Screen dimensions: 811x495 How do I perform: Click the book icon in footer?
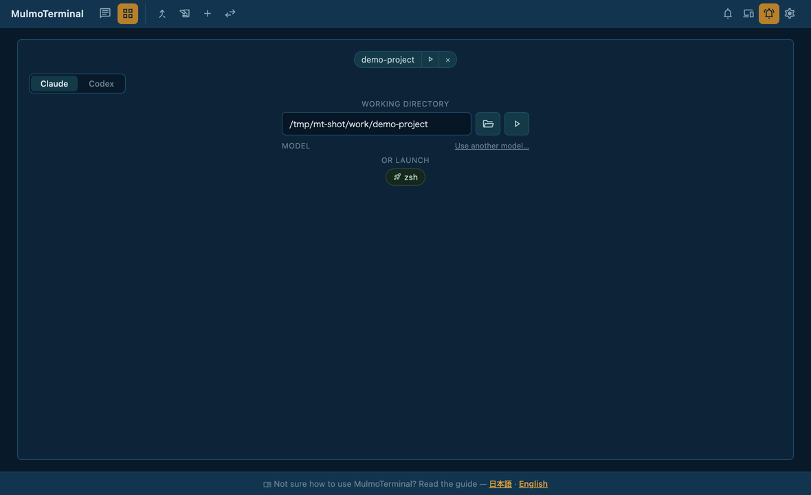(x=267, y=485)
